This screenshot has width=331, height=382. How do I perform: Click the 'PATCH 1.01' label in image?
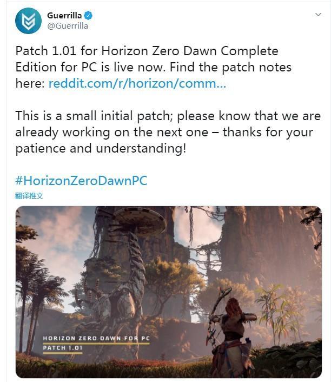63,348
